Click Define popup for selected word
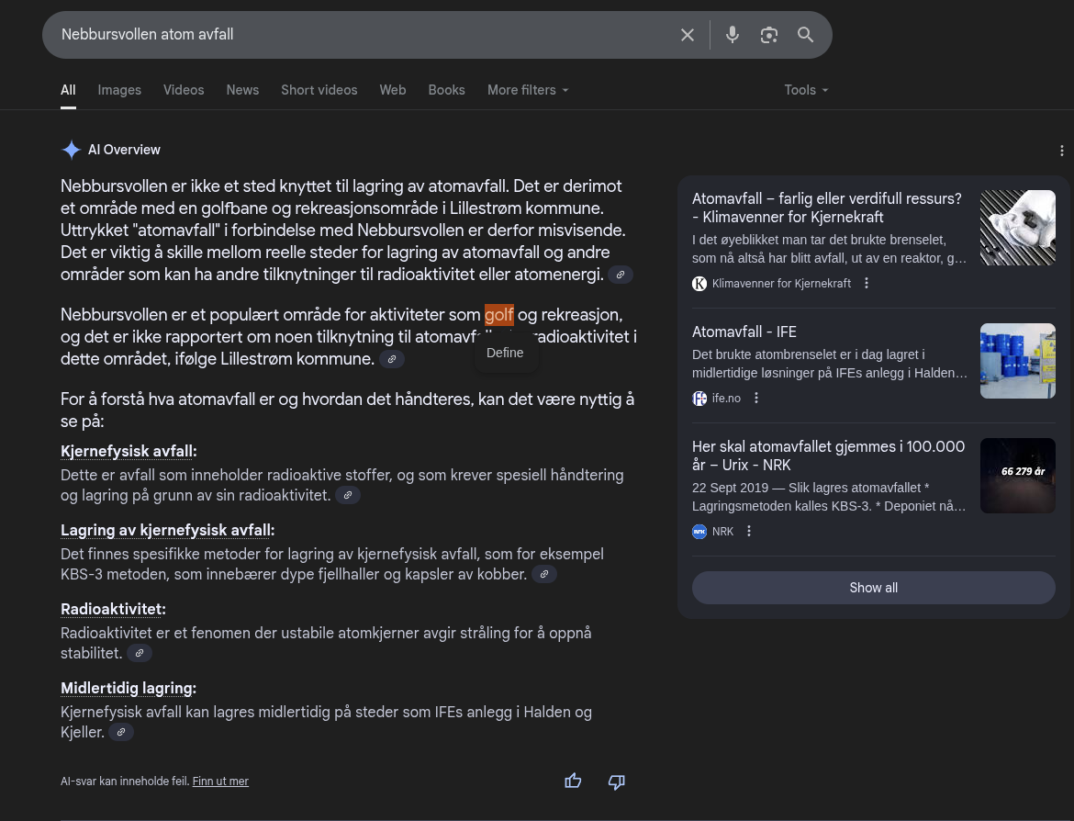This screenshot has height=821, width=1074. [505, 353]
